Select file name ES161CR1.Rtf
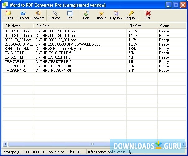Image resolution: width=188 pixels, height=156 pixels. pos(16,53)
